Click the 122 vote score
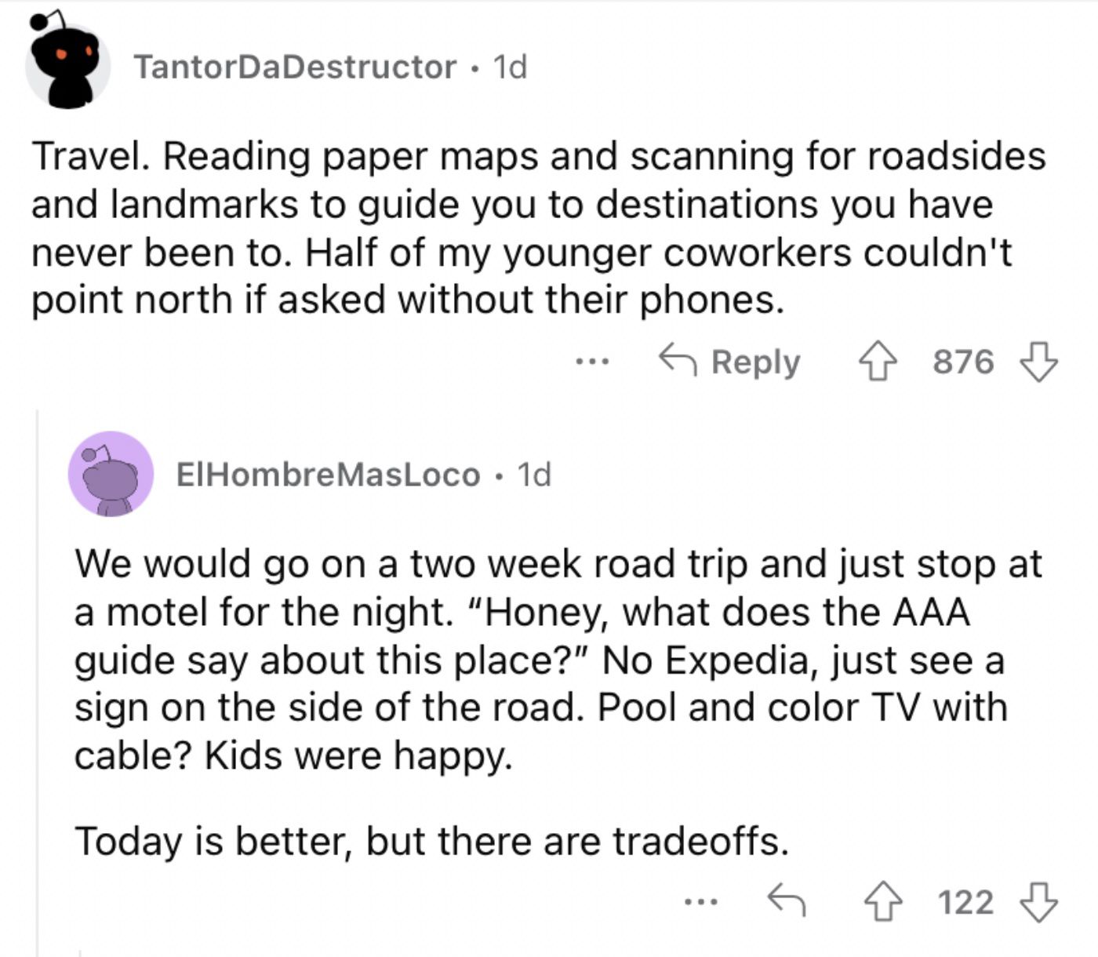Screen dimensions: 1098x957 pyautogui.click(x=966, y=901)
